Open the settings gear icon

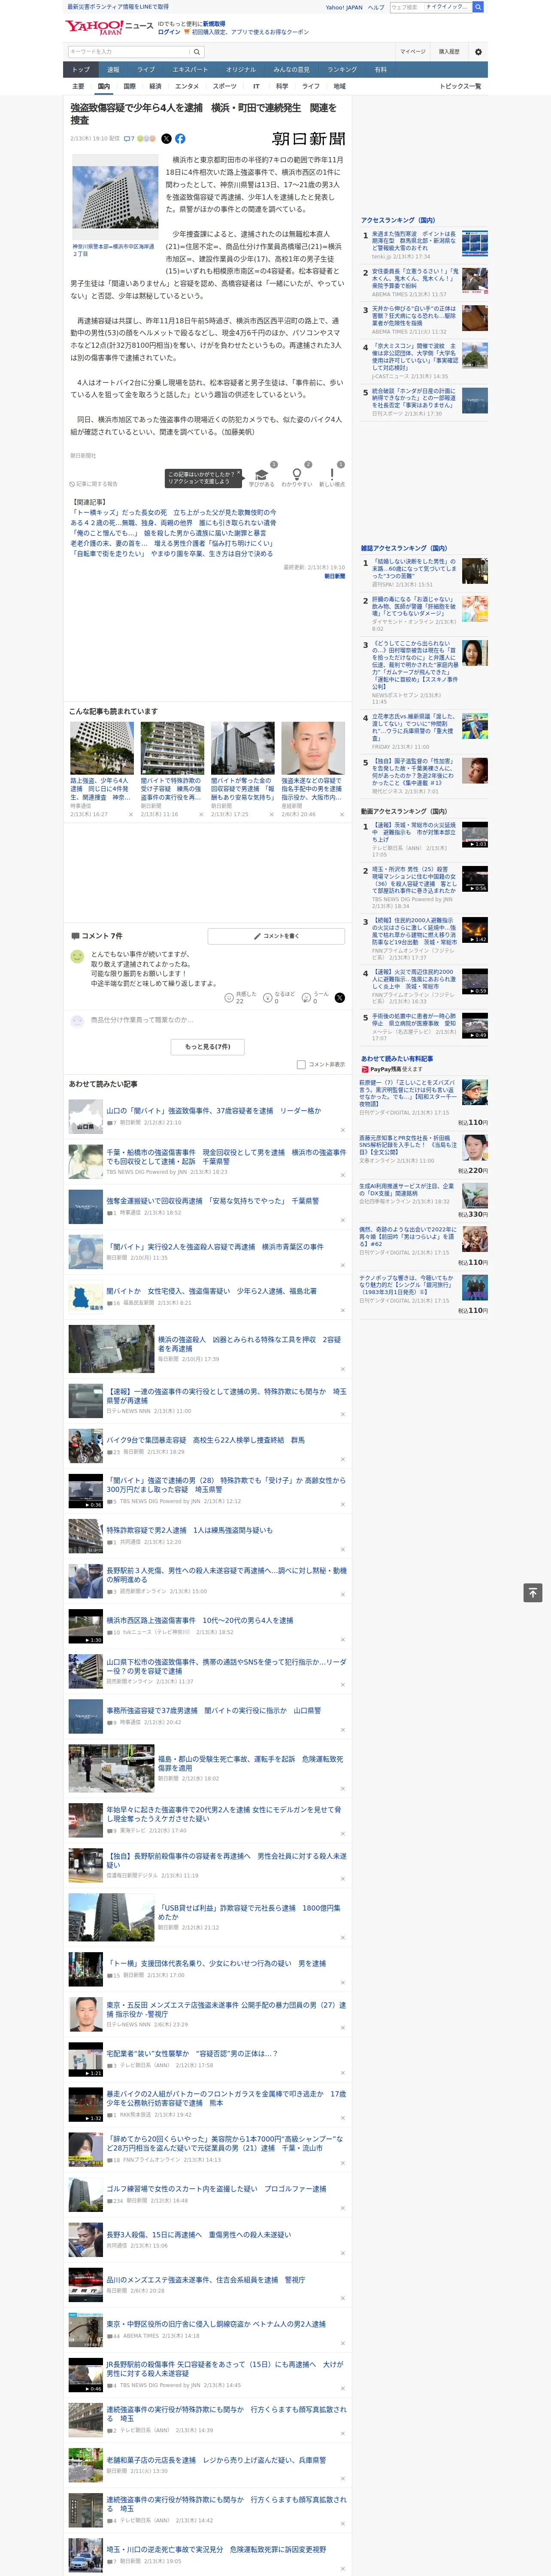(x=477, y=52)
